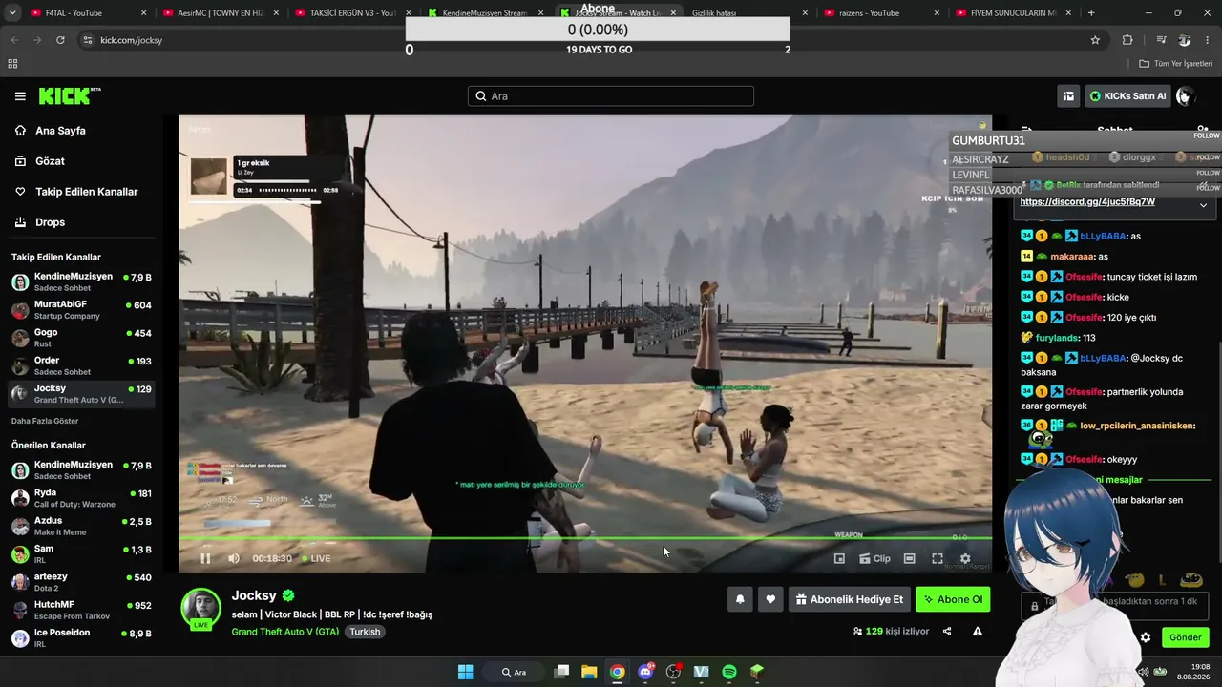Open chat settings gear icon
This screenshot has width=1222, height=687.
(x=1146, y=637)
